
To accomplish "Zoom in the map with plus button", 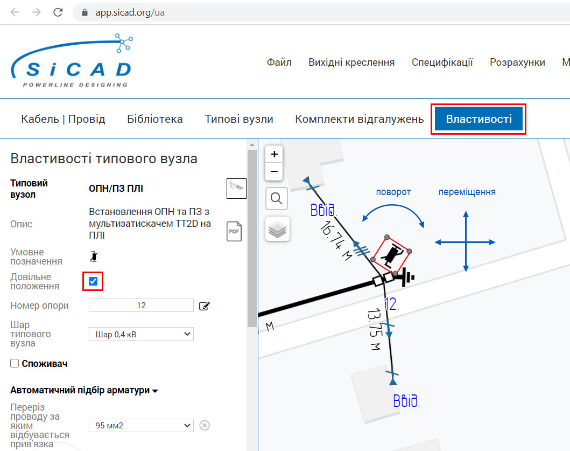I will tap(274, 154).
